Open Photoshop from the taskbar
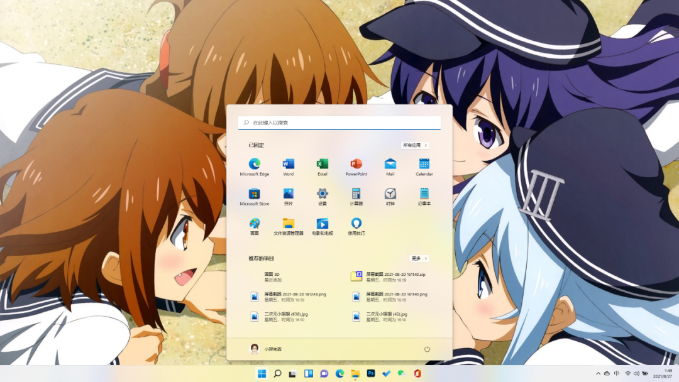The height and width of the screenshot is (382, 679). click(371, 374)
